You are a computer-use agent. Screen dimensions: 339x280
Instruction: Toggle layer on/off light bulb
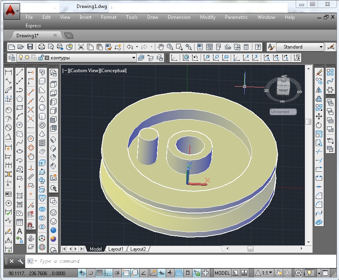pyautogui.click(x=20, y=57)
